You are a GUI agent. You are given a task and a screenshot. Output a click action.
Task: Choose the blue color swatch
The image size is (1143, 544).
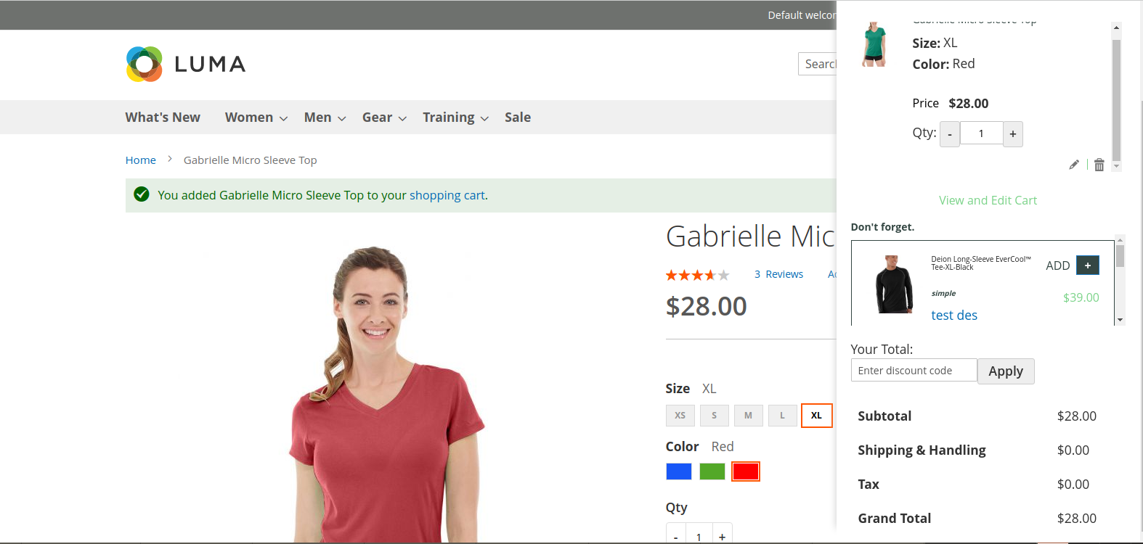tap(679, 471)
